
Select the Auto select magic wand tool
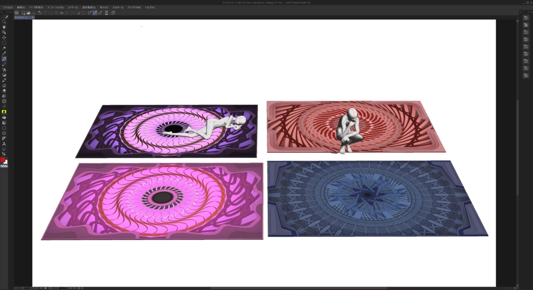[x=4, y=48]
